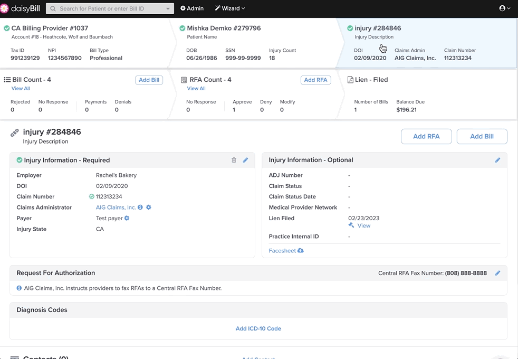518x359 pixels.
Task: Click the Employer value Rachel's Bakery
Action: [116, 175]
